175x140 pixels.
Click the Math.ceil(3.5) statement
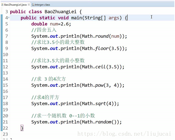[78, 67]
